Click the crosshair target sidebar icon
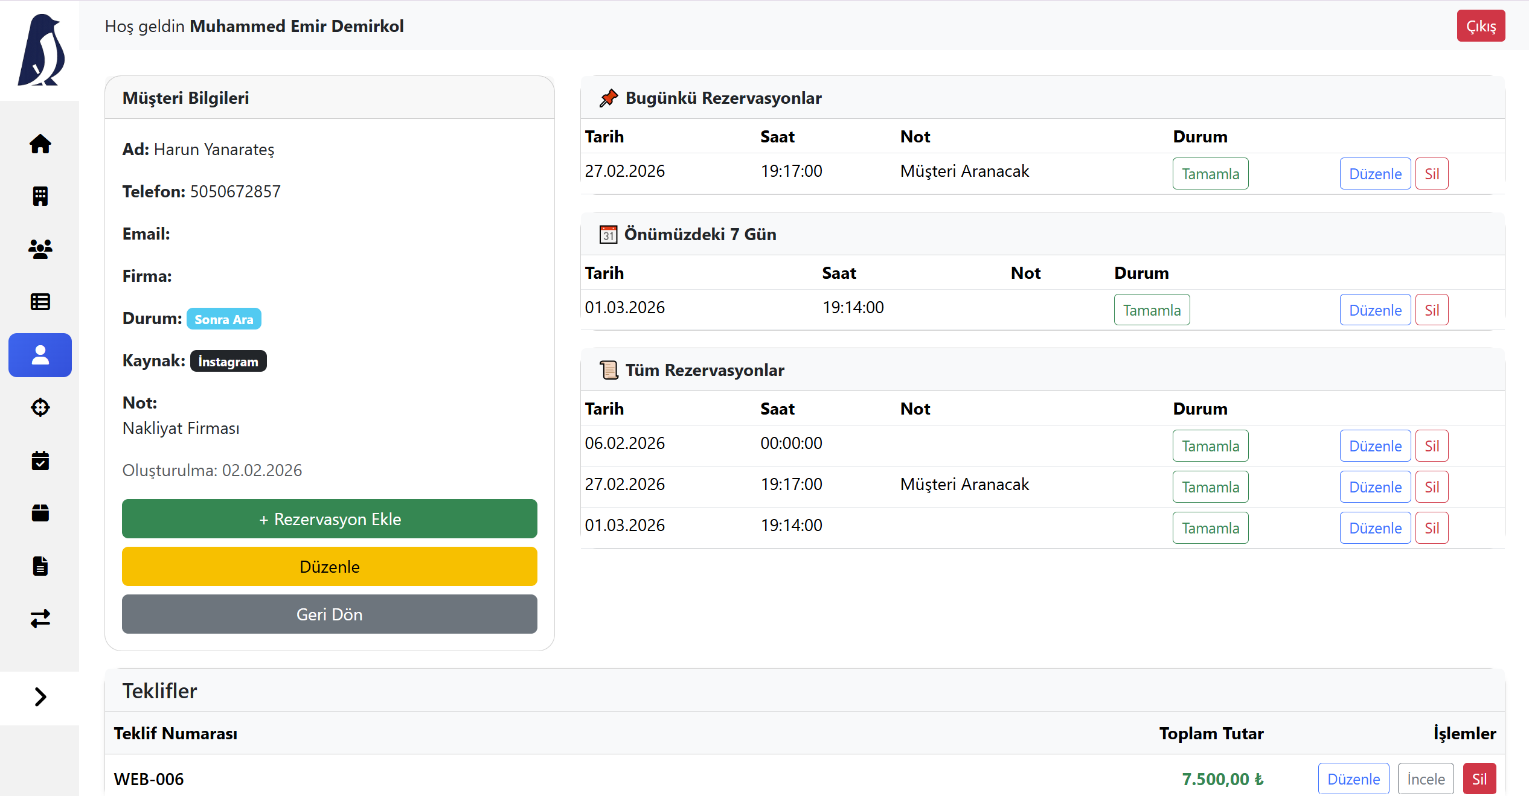1529x796 pixels. click(40, 407)
